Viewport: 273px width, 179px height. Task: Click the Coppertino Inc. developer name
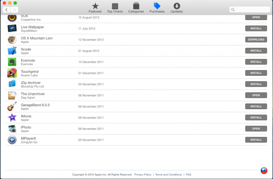31,20
